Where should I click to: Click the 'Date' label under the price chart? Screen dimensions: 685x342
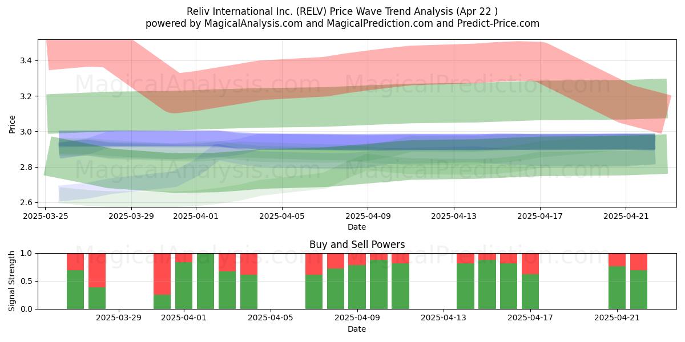click(x=357, y=227)
